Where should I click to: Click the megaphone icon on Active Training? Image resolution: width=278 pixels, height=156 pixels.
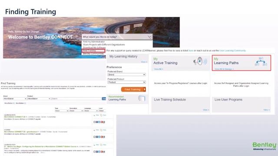pos(200,61)
